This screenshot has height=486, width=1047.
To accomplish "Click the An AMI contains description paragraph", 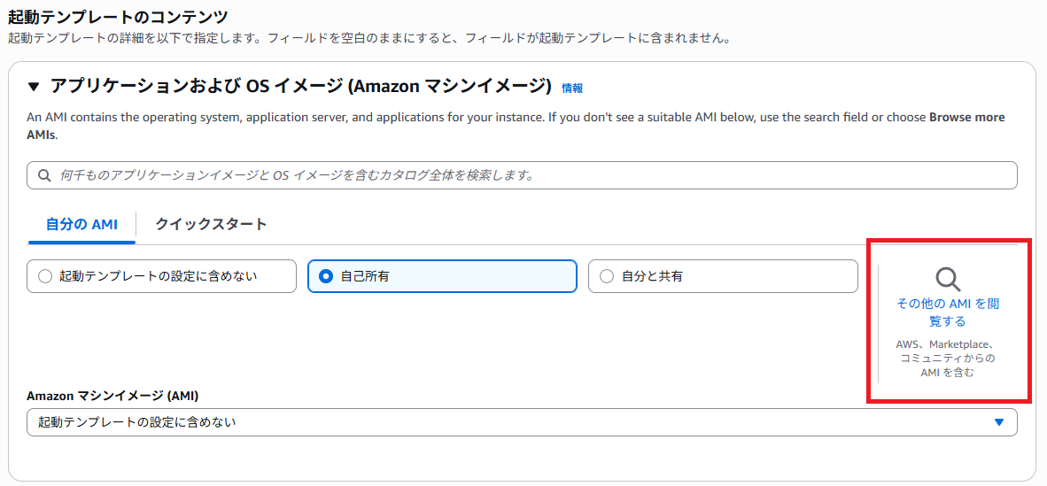I will tap(516, 126).
